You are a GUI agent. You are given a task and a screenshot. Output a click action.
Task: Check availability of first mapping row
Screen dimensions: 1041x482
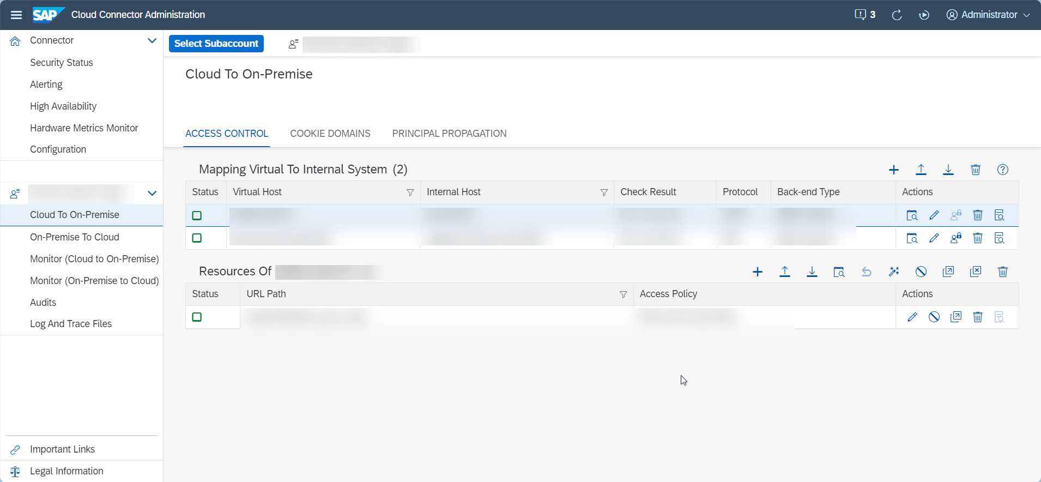pyautogui.click(x=912, y=215)
